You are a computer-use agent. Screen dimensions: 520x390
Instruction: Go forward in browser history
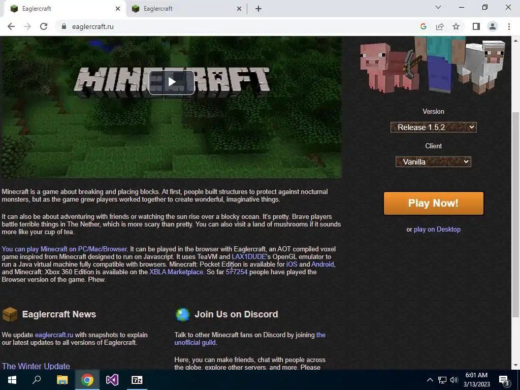27,26
